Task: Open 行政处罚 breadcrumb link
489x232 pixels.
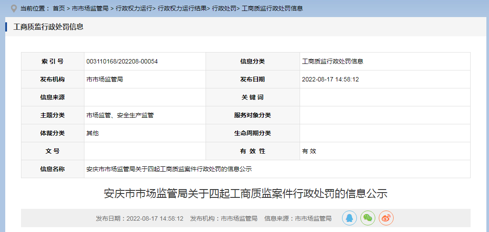Action: (x=224, y=8)
